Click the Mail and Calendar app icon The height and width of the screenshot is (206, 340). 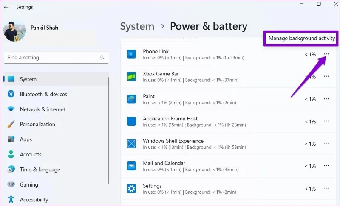coord(131,166)
